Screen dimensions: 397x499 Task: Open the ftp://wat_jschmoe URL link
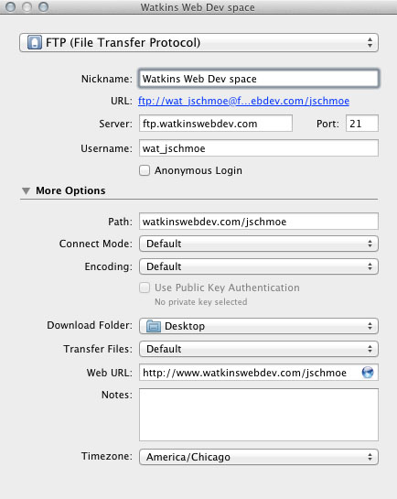[244, 101]
